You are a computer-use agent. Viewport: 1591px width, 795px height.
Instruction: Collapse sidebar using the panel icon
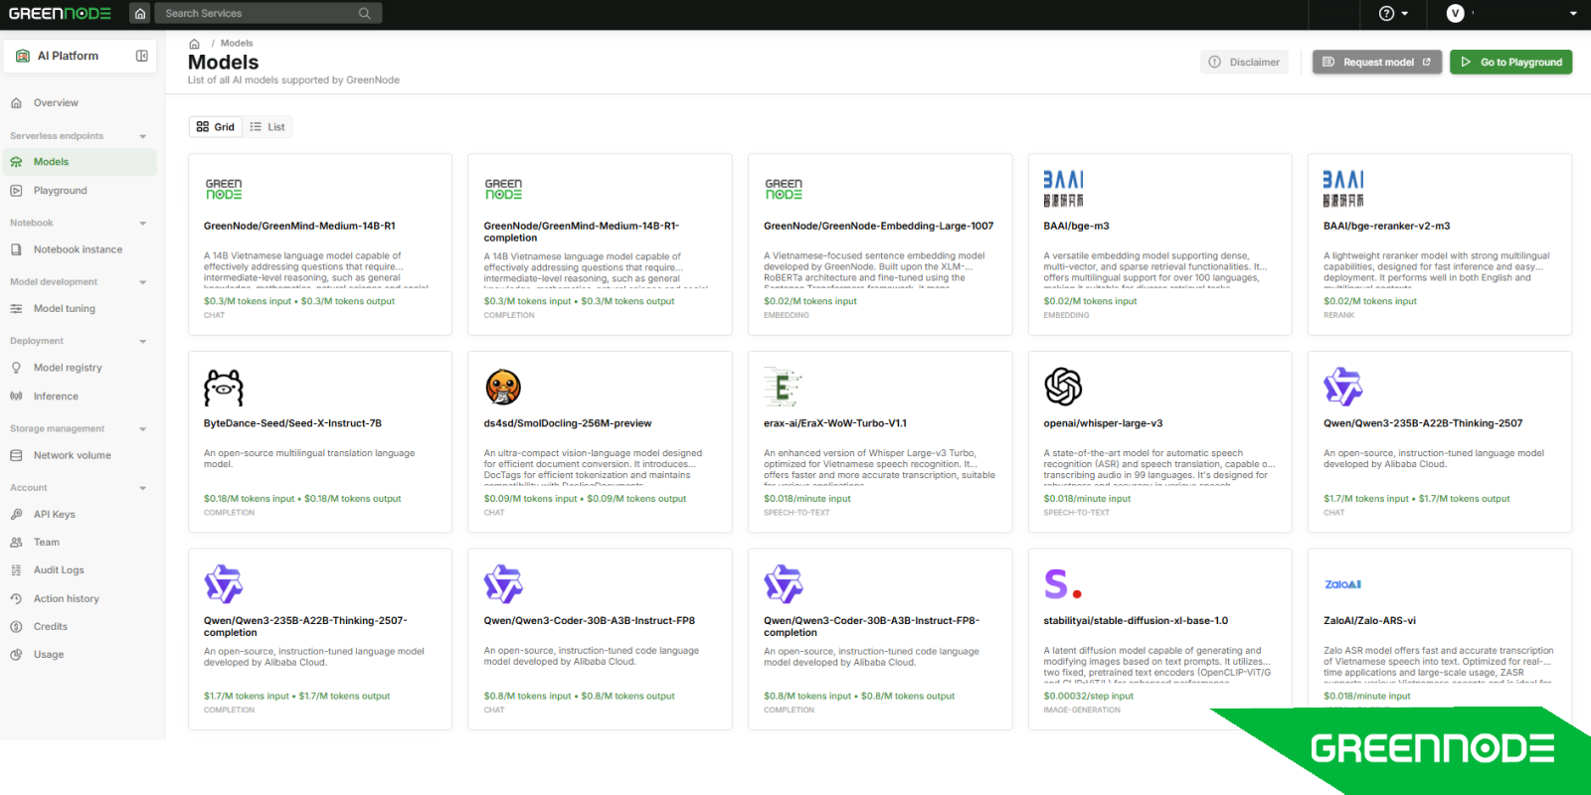142,56
